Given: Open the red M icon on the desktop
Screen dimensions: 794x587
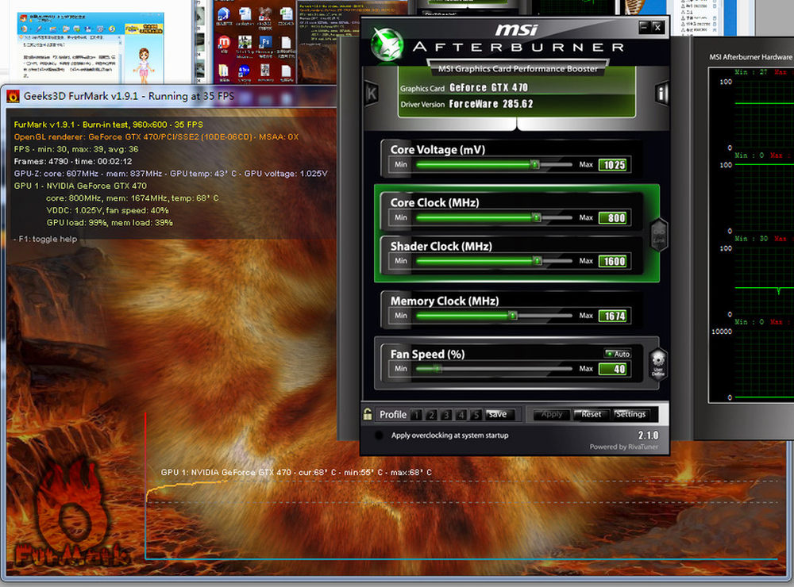Looking at the screenshot, I should tap(223, 43).
